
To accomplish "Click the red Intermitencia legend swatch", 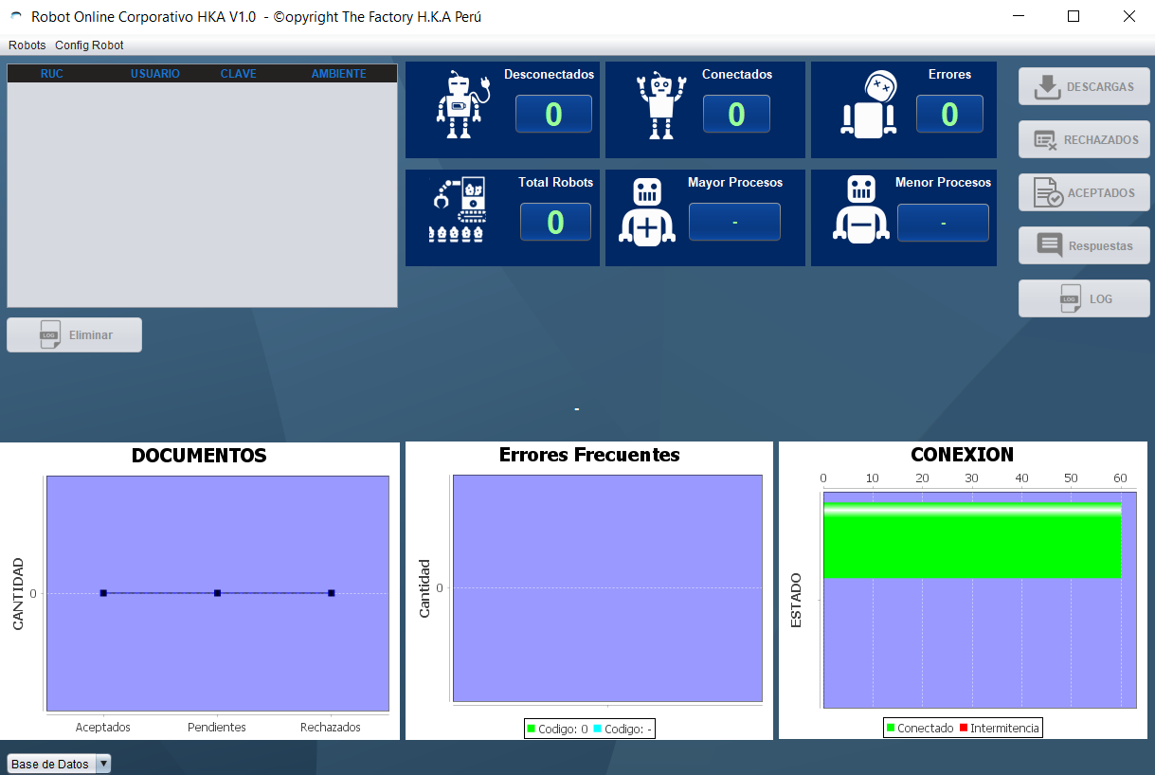I will (964, 728).
